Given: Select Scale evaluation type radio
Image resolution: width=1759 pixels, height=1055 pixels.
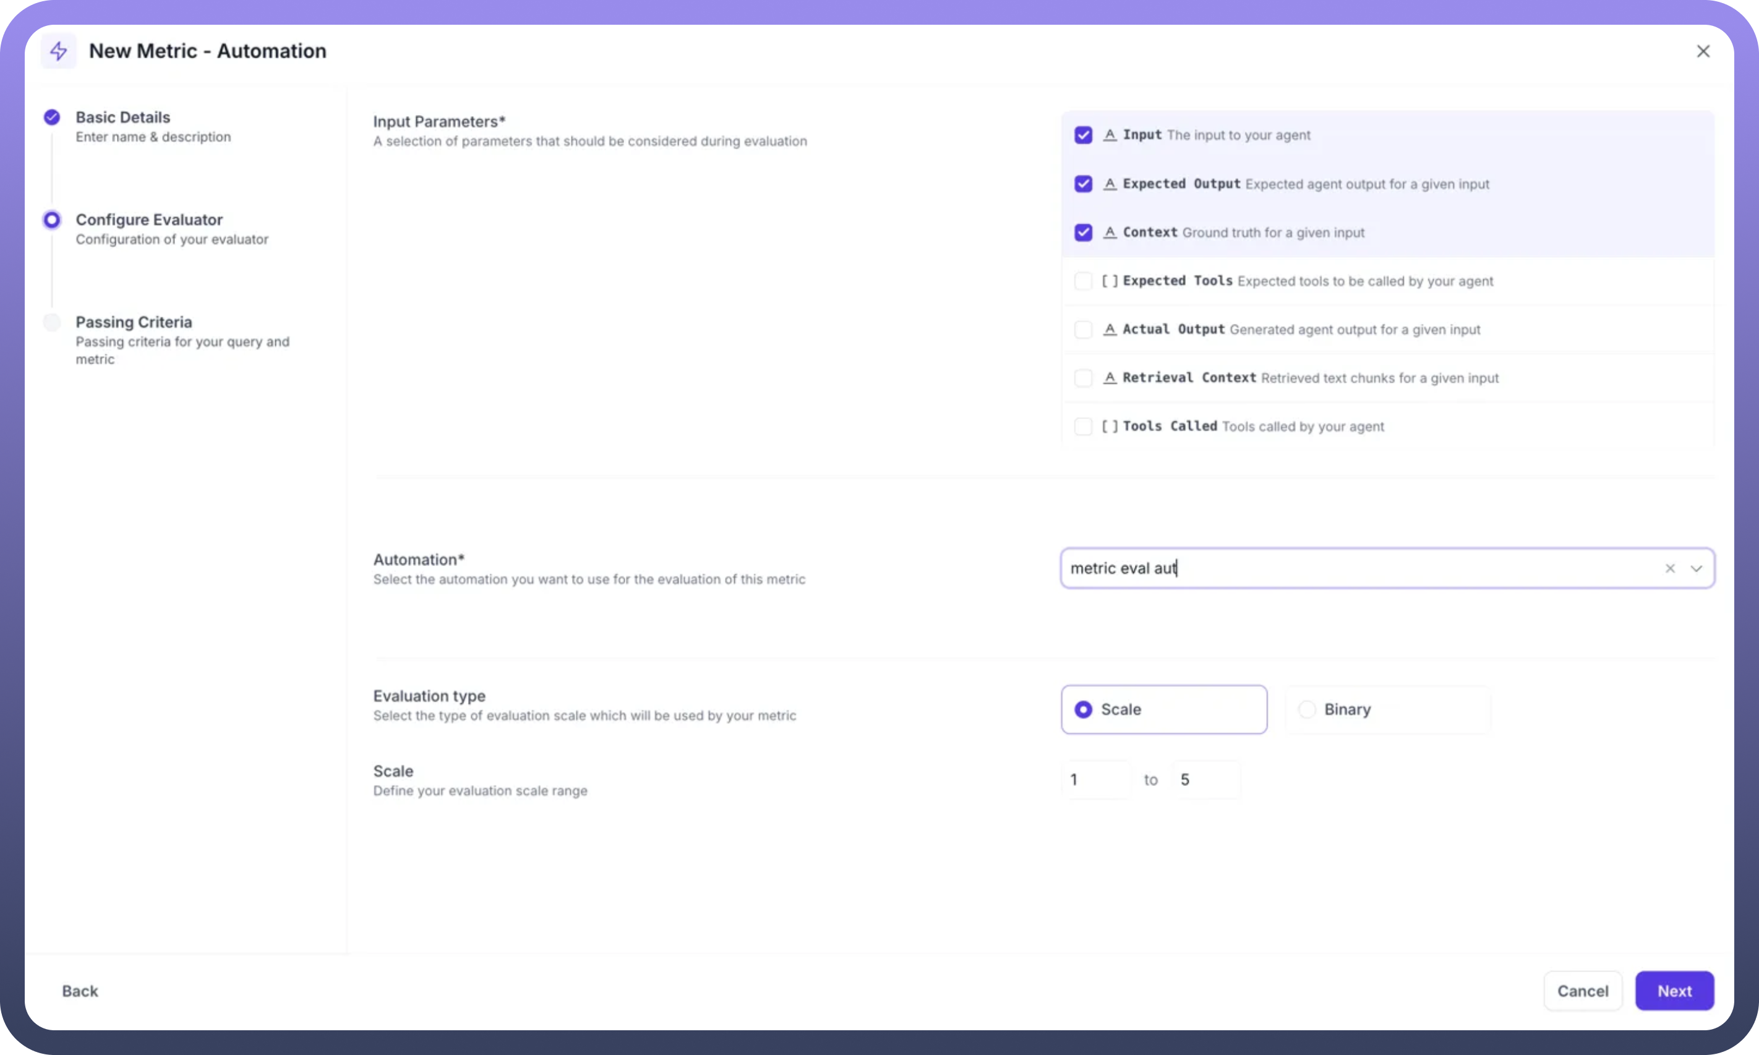Looking at the screenshot, I should (x=1083, y=709).
